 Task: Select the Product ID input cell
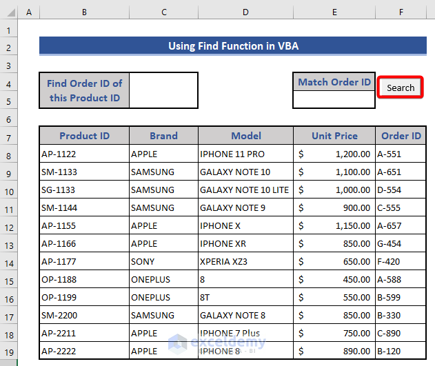(x=163, y=90)
